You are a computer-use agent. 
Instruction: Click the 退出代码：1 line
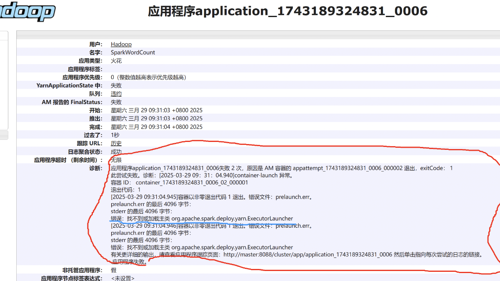click(x=126, y=190)
